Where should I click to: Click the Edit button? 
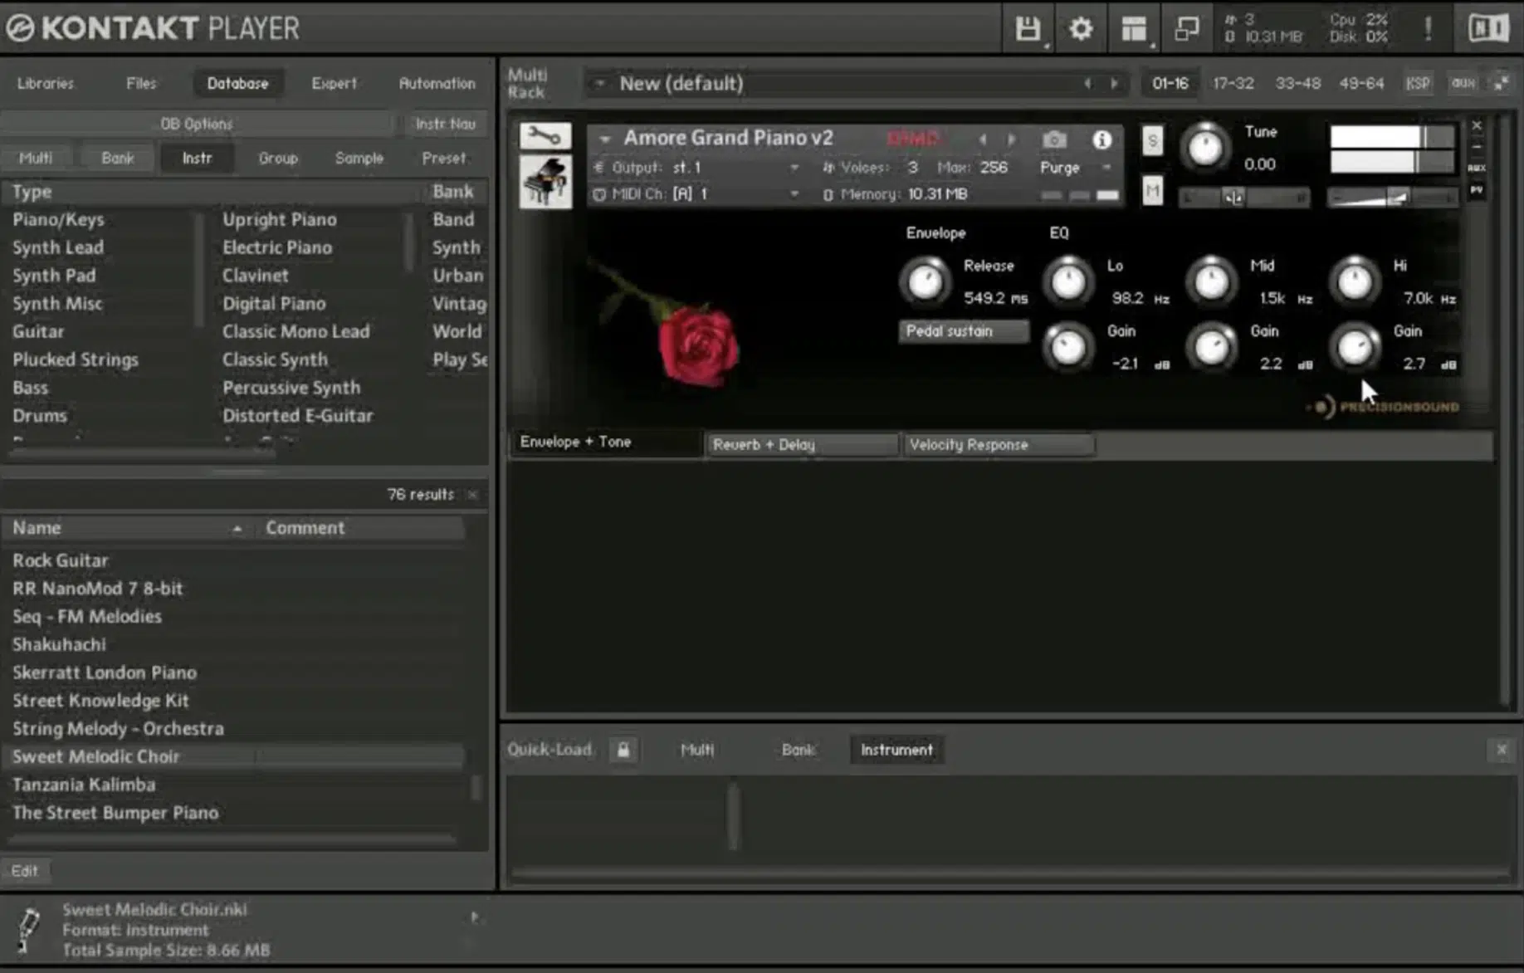[24, 871]
